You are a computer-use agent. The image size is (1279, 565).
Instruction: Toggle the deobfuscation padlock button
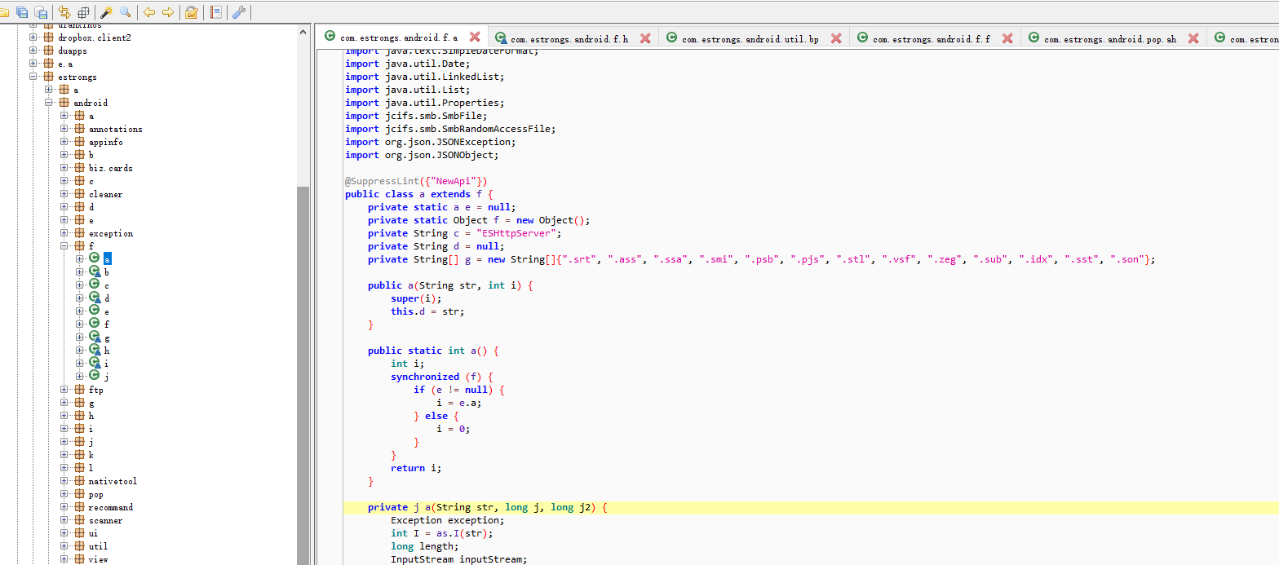pyautogui.click(x=191, y=12)
